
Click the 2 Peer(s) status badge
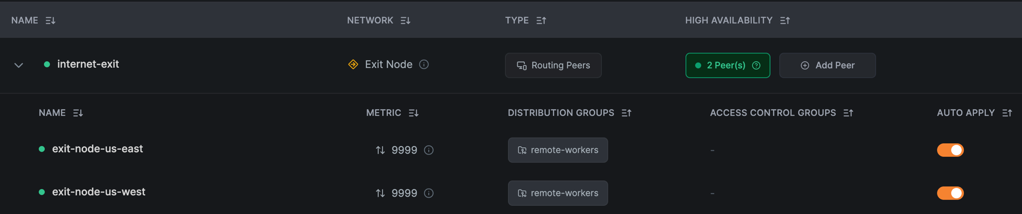(728, 65)
